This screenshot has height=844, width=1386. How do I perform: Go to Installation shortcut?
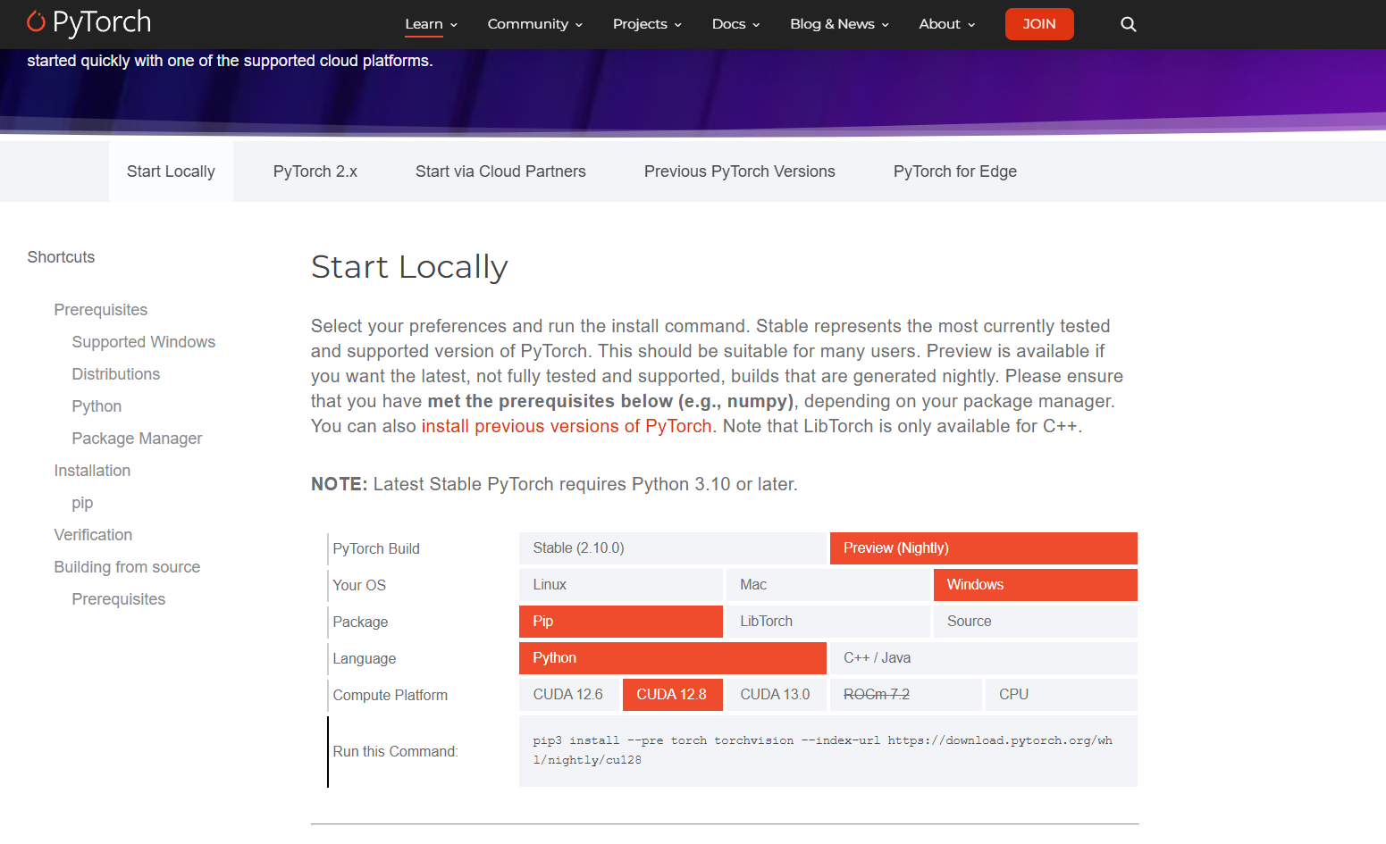(x=92, y=471)
